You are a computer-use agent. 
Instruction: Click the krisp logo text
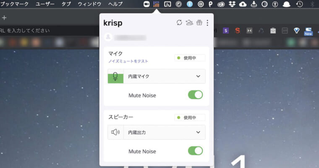113,23
